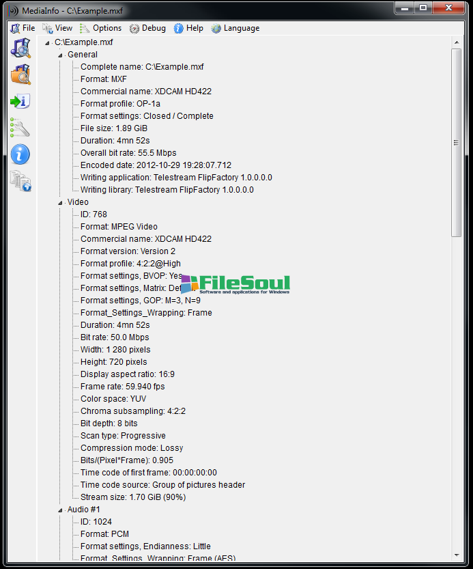Open the View menu
This screenshot has height=569, width=473.
point(57,28)
